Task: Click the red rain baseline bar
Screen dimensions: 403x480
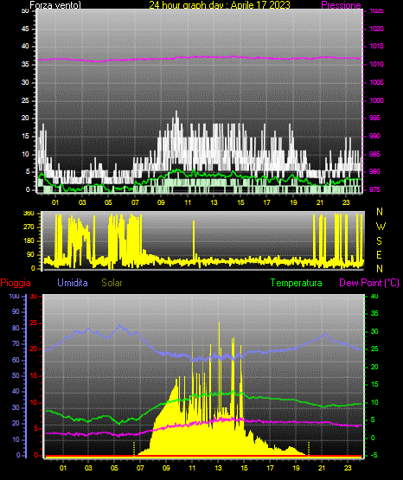Action: [203, 456]
